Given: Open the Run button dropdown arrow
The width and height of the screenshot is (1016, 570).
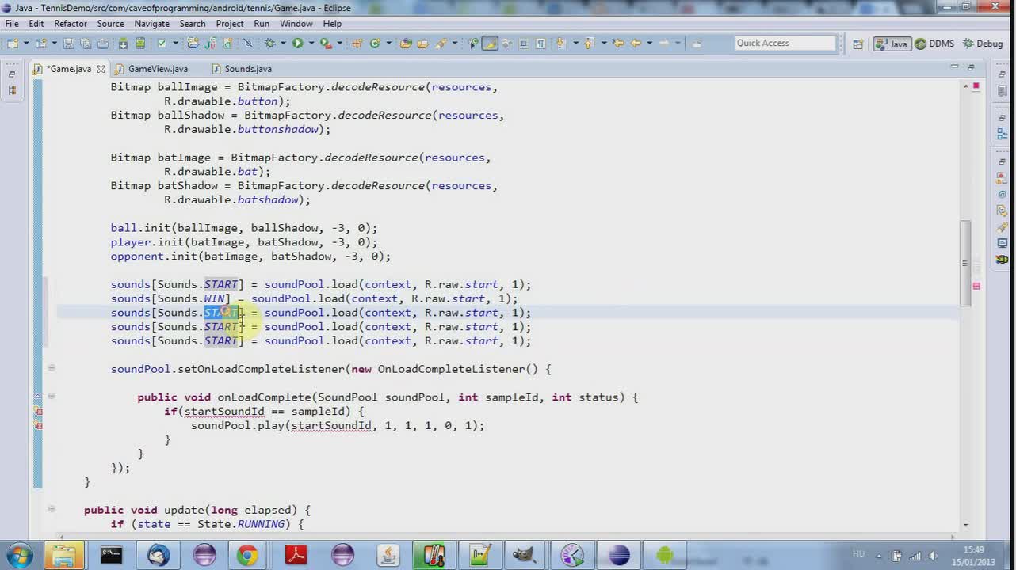Looking at the screenshot, I should [x=311, y=43].
